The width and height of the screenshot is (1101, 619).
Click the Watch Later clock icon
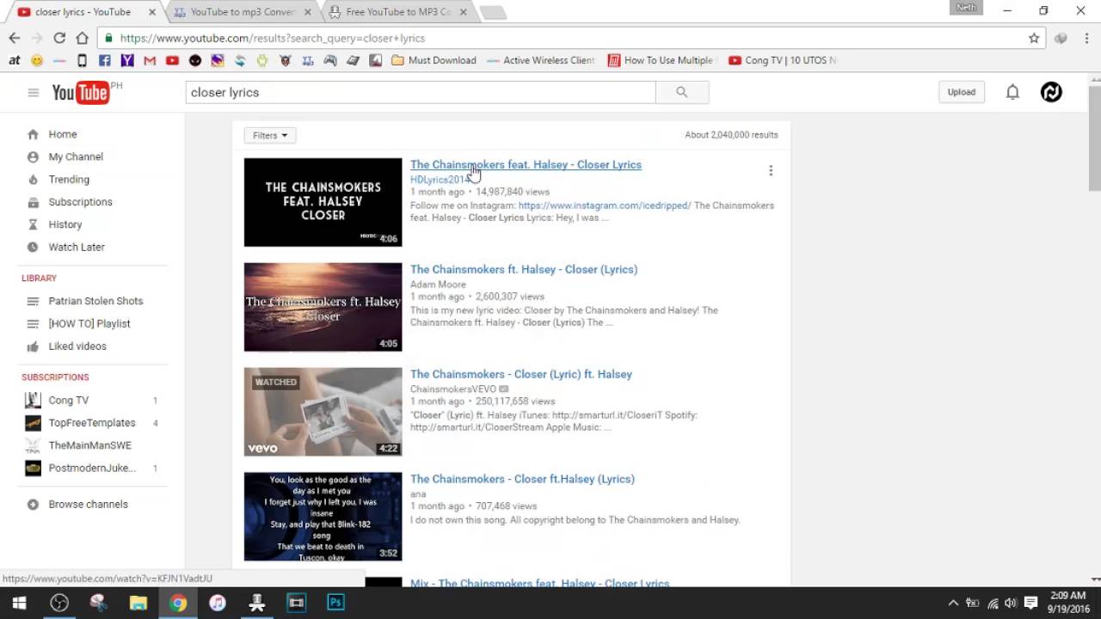[x=33, y=247]
